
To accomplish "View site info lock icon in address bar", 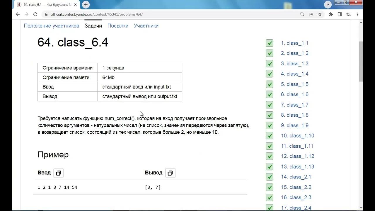I will click(46, 14).
